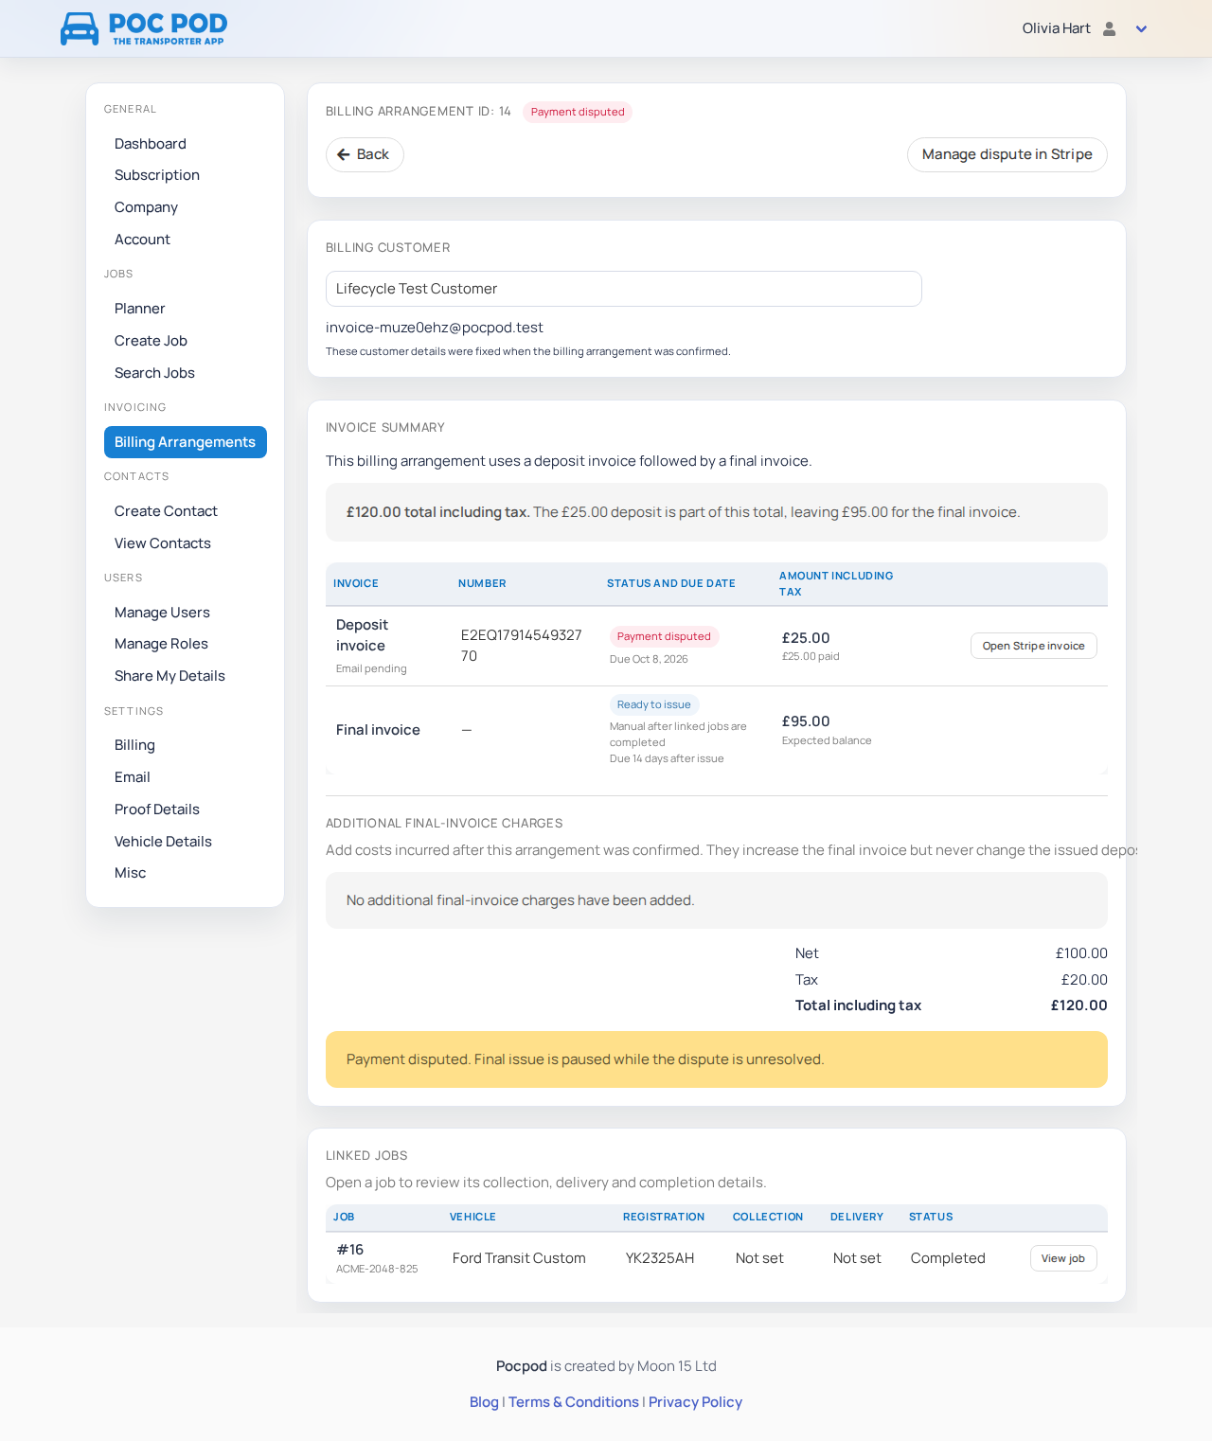Visit the Blog link in footer

(484, 1402)
